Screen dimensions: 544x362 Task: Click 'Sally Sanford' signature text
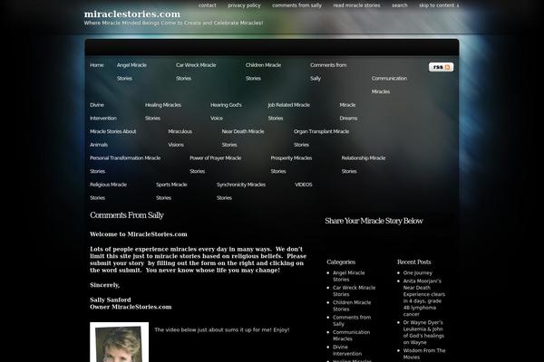point(111,300)
